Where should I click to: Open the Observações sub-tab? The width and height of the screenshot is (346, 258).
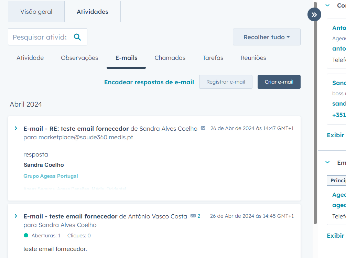pos(79,58)
